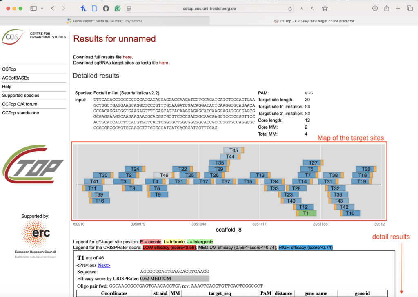This screenshot has height=297, width=418.
Task: Select the T45 target site block
Action: coord(233,150)
